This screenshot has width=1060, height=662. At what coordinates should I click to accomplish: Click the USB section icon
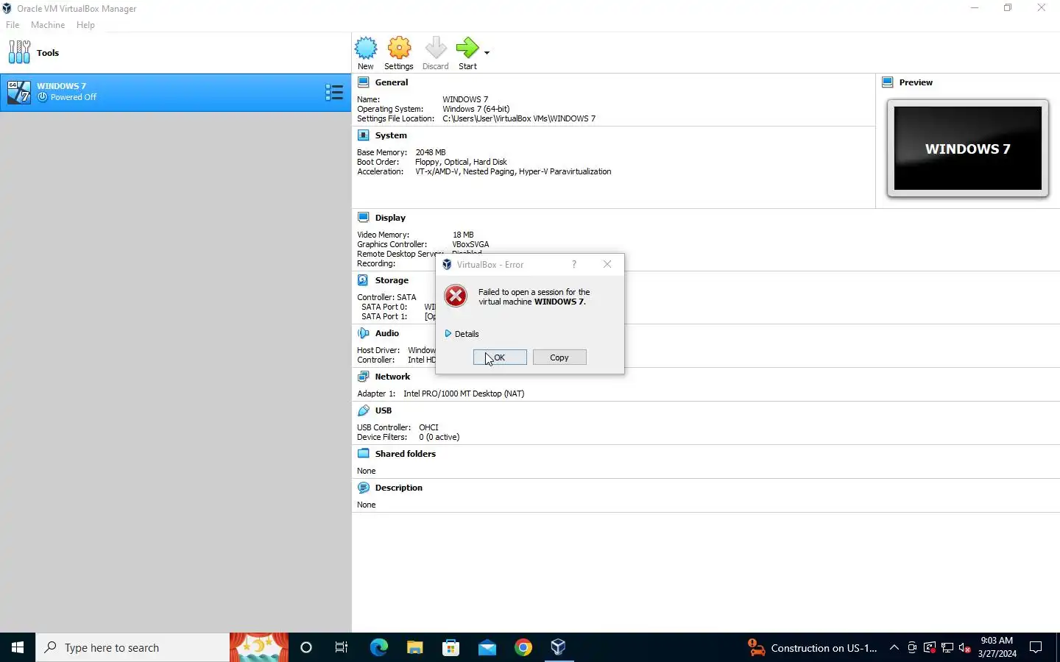364,410
